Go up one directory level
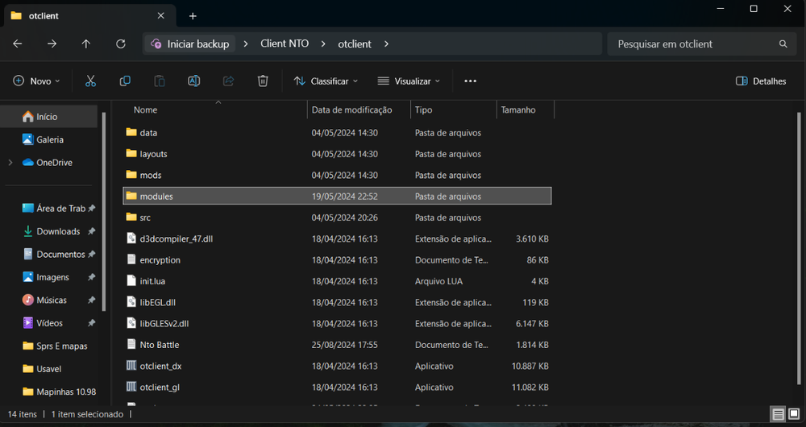This screenshot has height=427, width=806. click(x=86, y=44)
